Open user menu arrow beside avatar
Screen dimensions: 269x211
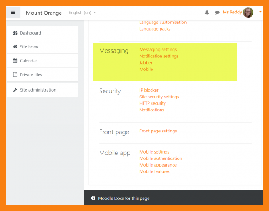coord(260,12)
